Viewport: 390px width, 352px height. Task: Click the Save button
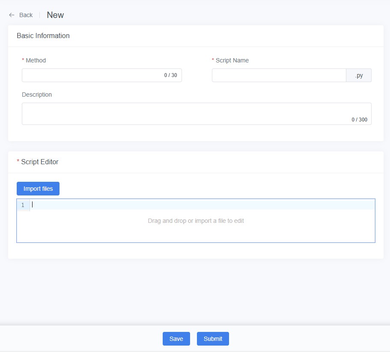[176, 338]
